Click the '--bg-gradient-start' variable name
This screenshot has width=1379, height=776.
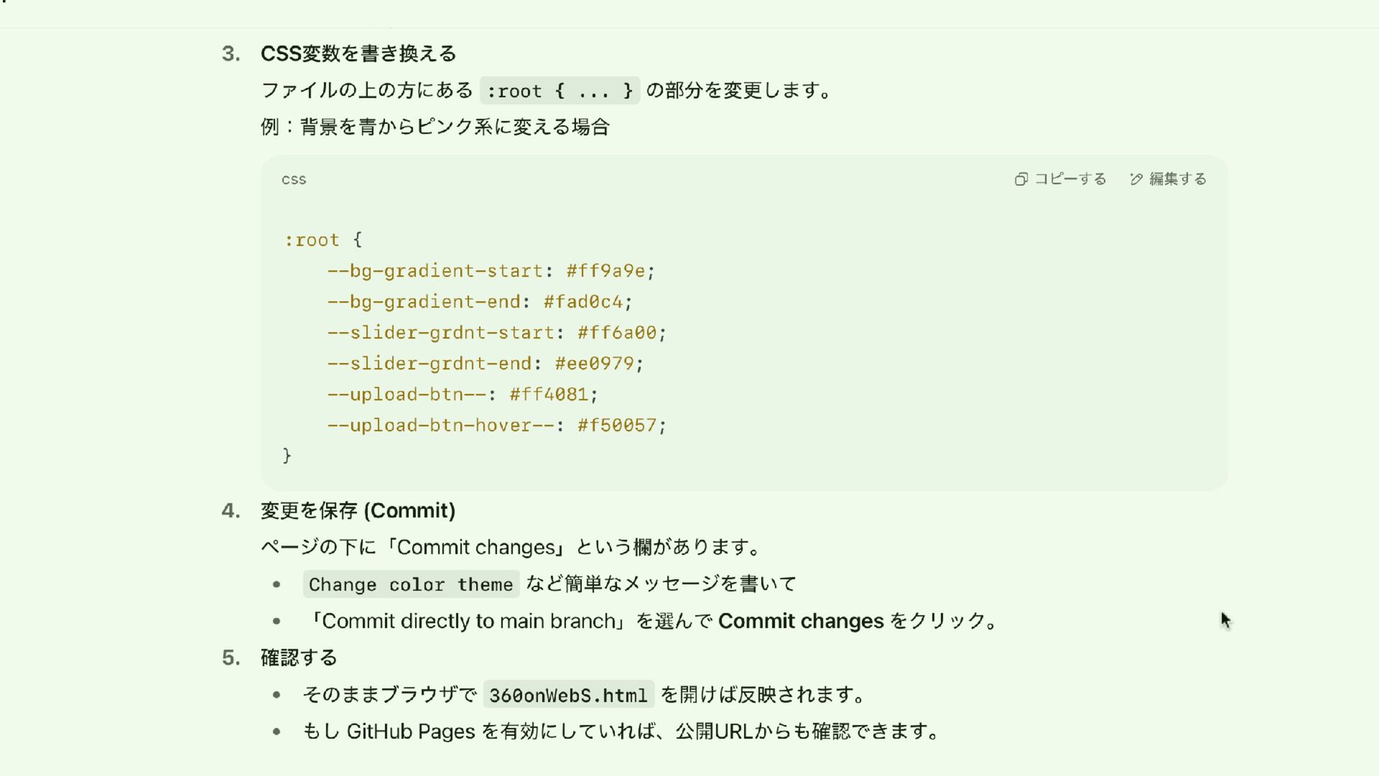(x=435, y=271)
